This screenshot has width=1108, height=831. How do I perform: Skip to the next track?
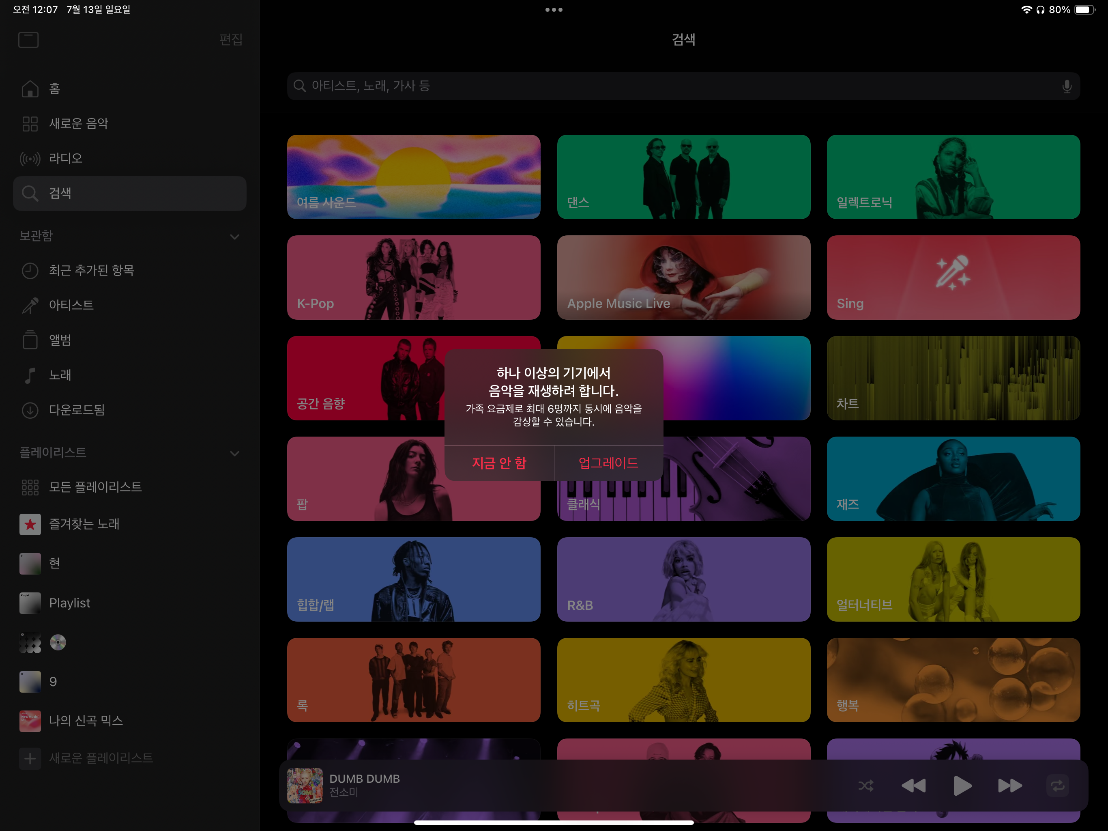1009,786
